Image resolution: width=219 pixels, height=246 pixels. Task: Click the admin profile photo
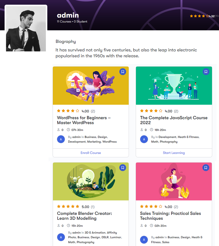26,28
